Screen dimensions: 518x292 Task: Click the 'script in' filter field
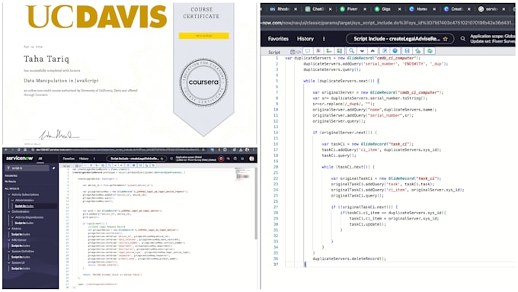[27, 168]
